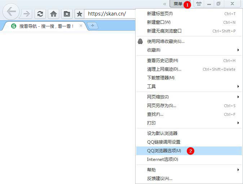Bookmark this page with the star icon

80,14
